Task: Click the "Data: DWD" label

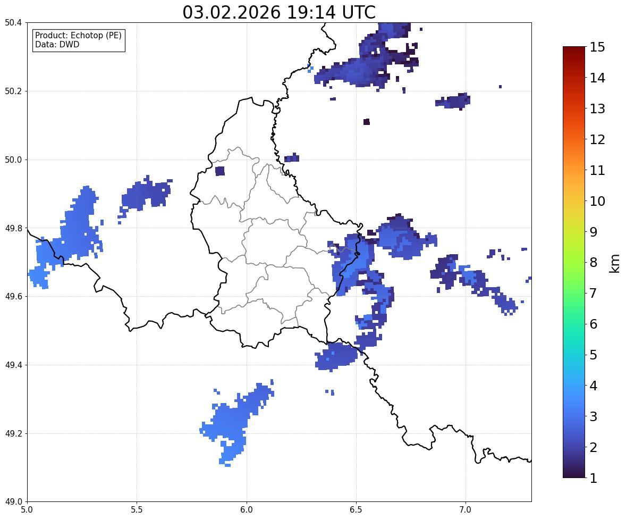Action: pyautogui.click(x=57, y=44)
